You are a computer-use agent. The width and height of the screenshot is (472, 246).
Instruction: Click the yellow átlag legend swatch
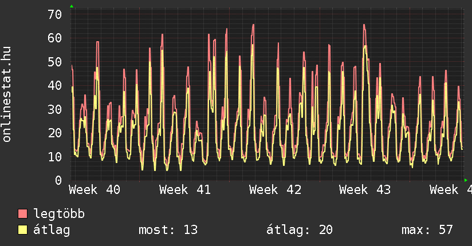[22, 230]
